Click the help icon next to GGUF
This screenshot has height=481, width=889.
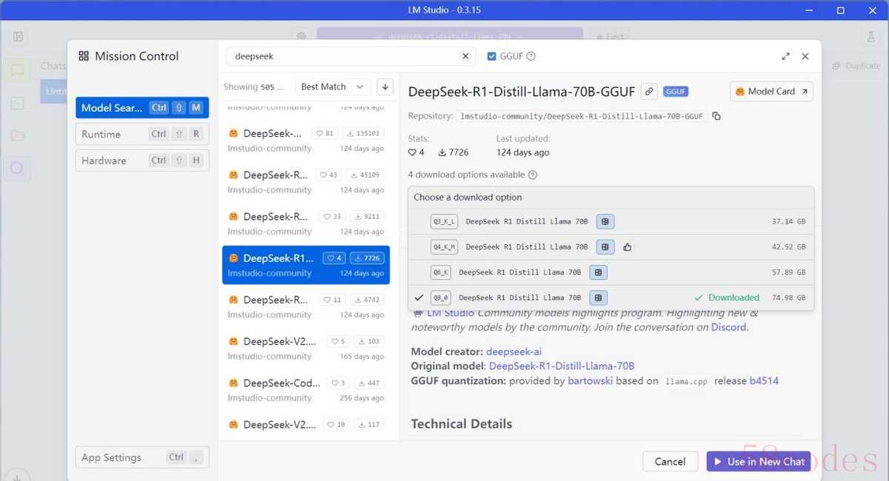pos(530,56)
